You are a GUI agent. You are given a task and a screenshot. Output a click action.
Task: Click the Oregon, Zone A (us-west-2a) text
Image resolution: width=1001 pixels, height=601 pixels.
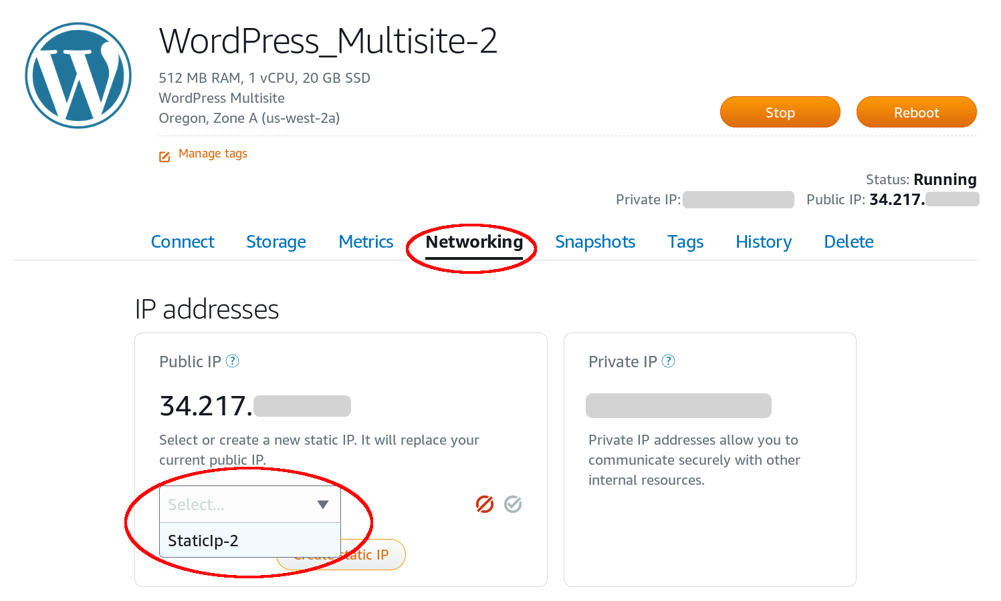[249, 118]
